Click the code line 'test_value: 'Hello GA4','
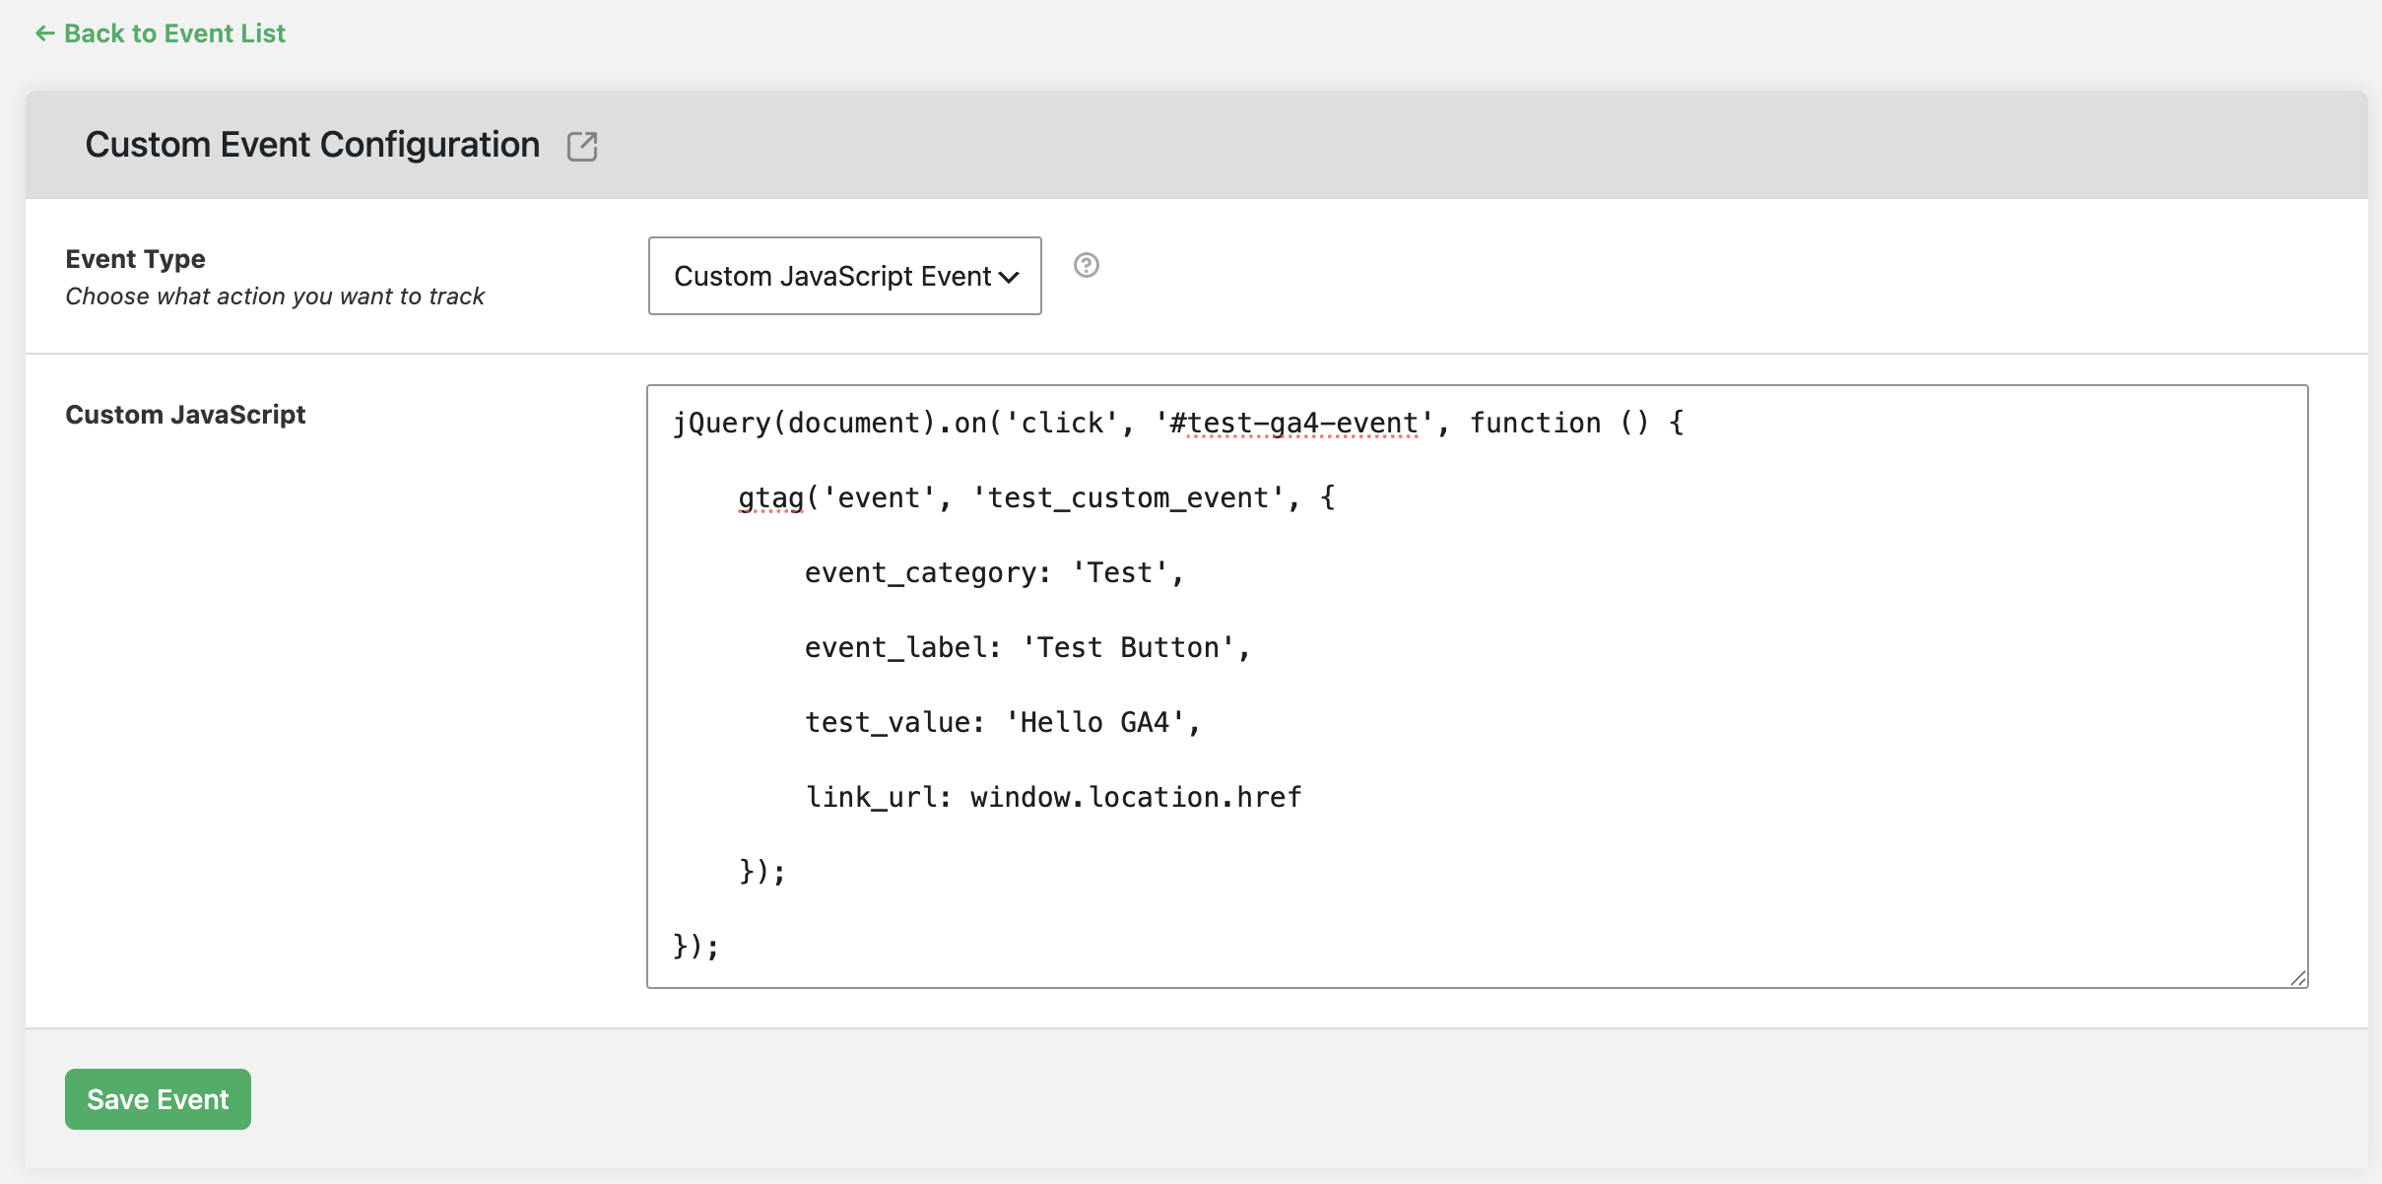The image size is (2382, 1184). (x=1003, y=722)
